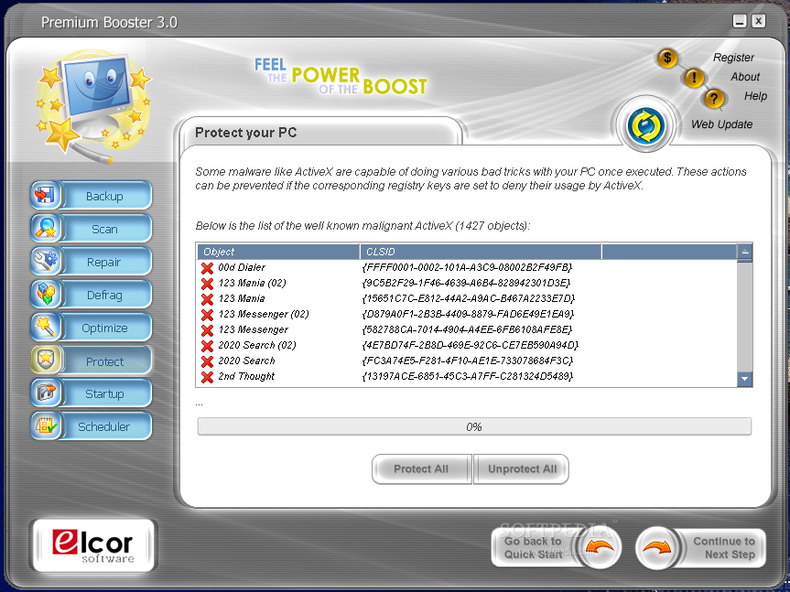The image size is (790, 592).
Task: Click the Continue orange arrow icon
Action: [657, 548]
